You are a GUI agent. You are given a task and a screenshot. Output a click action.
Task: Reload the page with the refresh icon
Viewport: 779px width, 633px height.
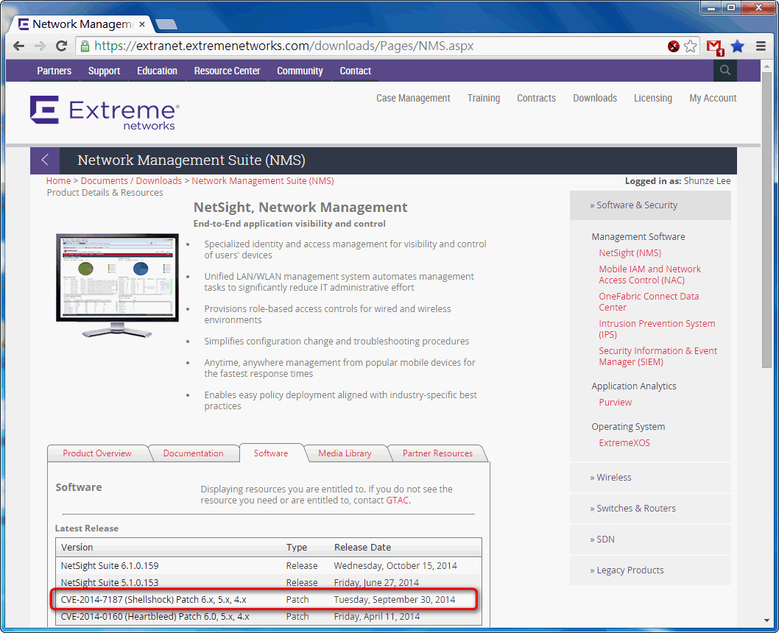point(61,46)
